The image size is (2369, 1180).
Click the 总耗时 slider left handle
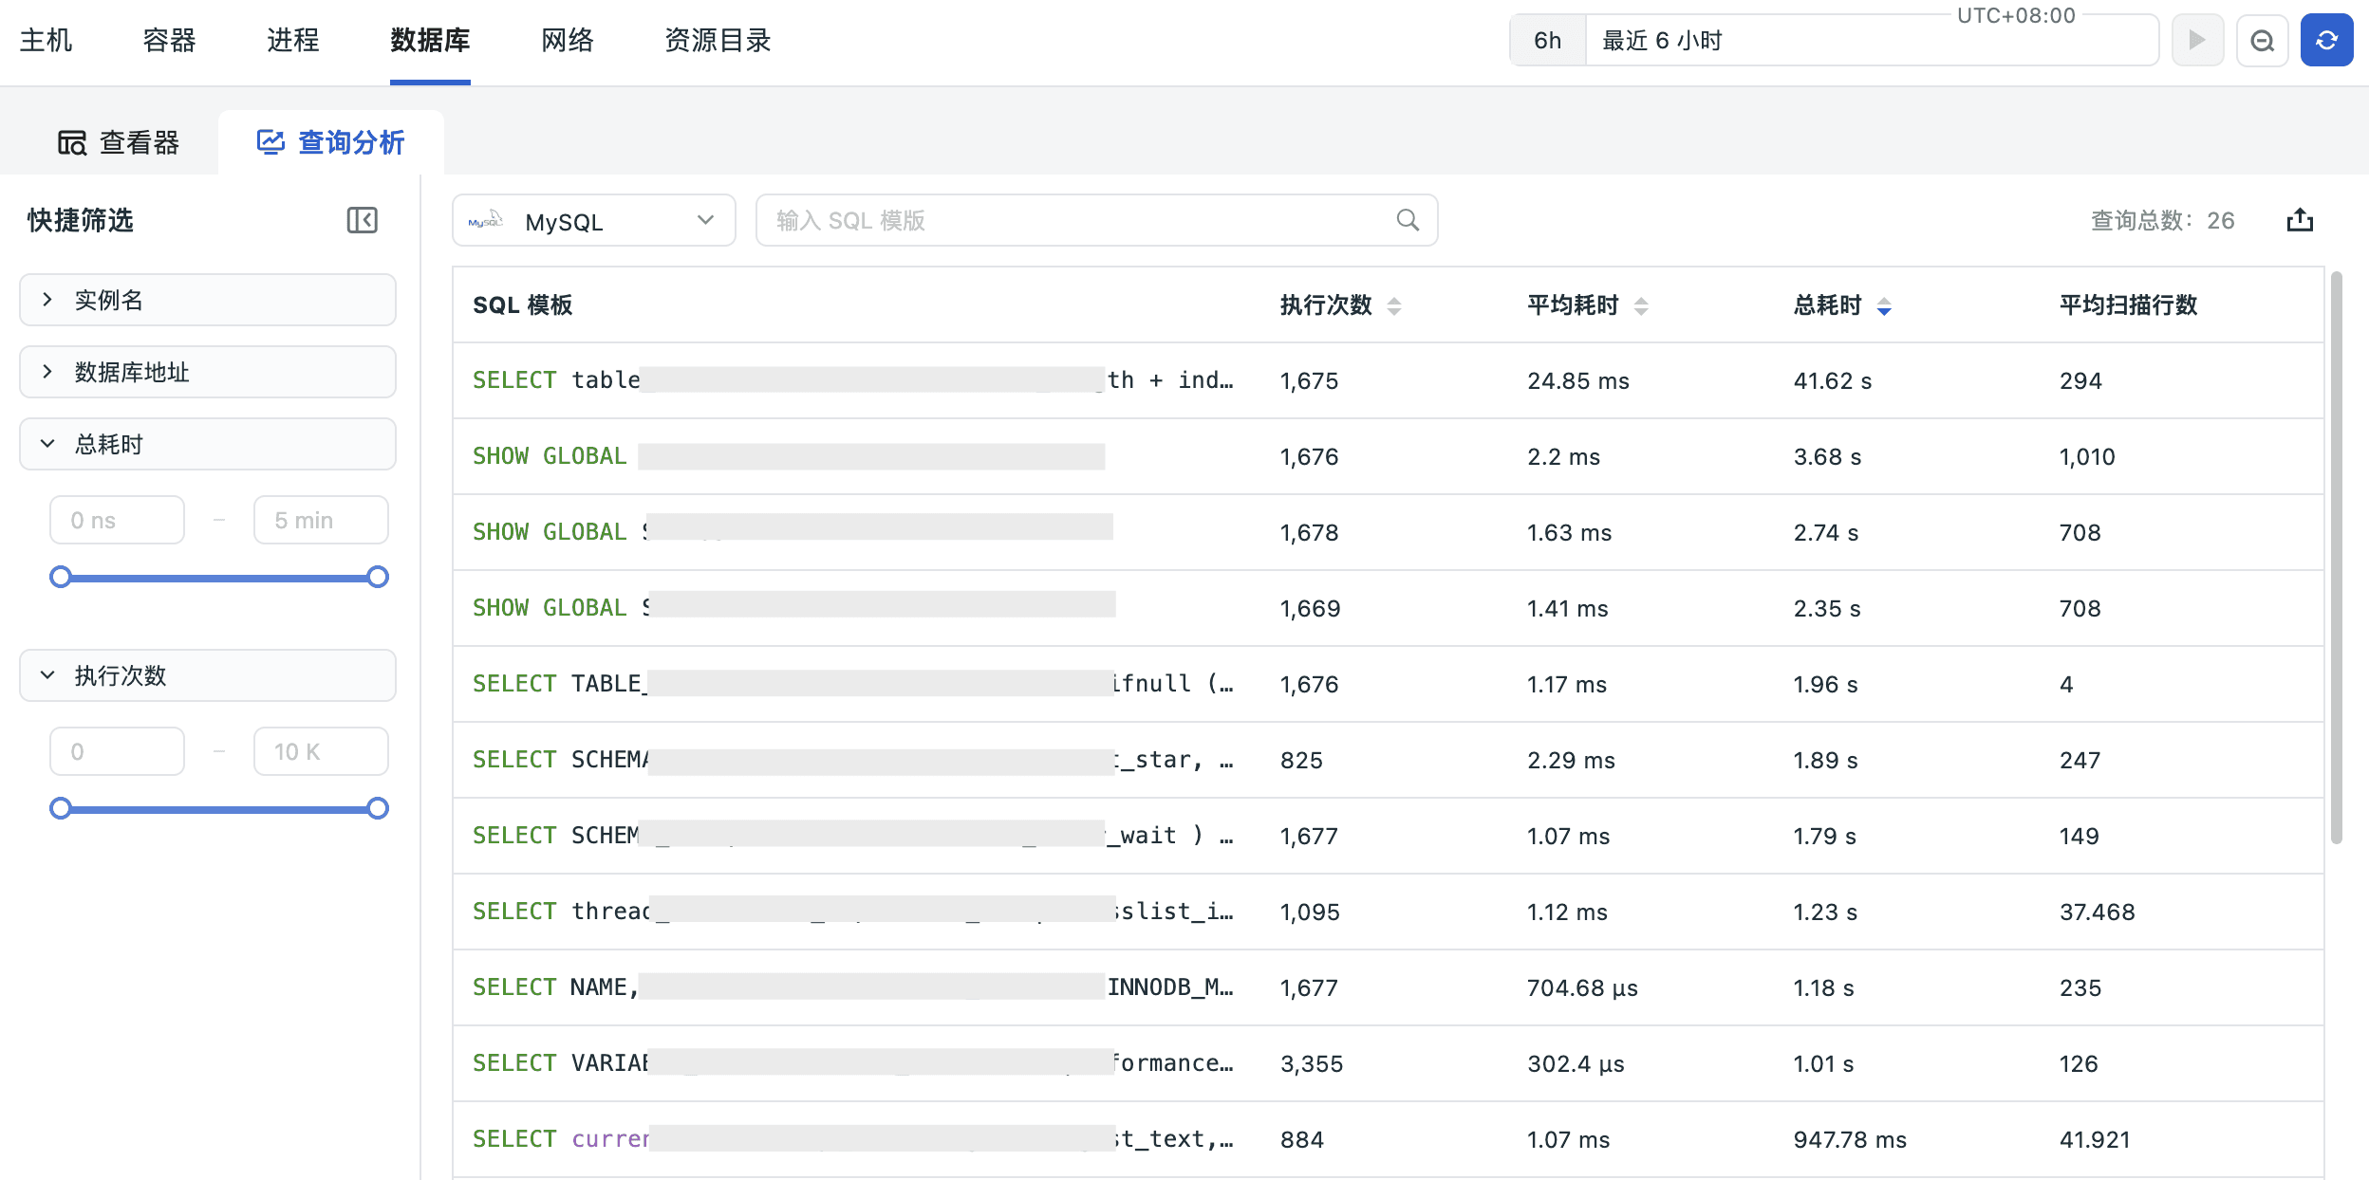61,577
